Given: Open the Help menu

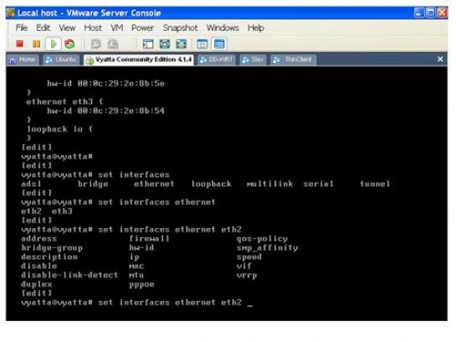Looking at the screenshot, I should coord(256,28).
